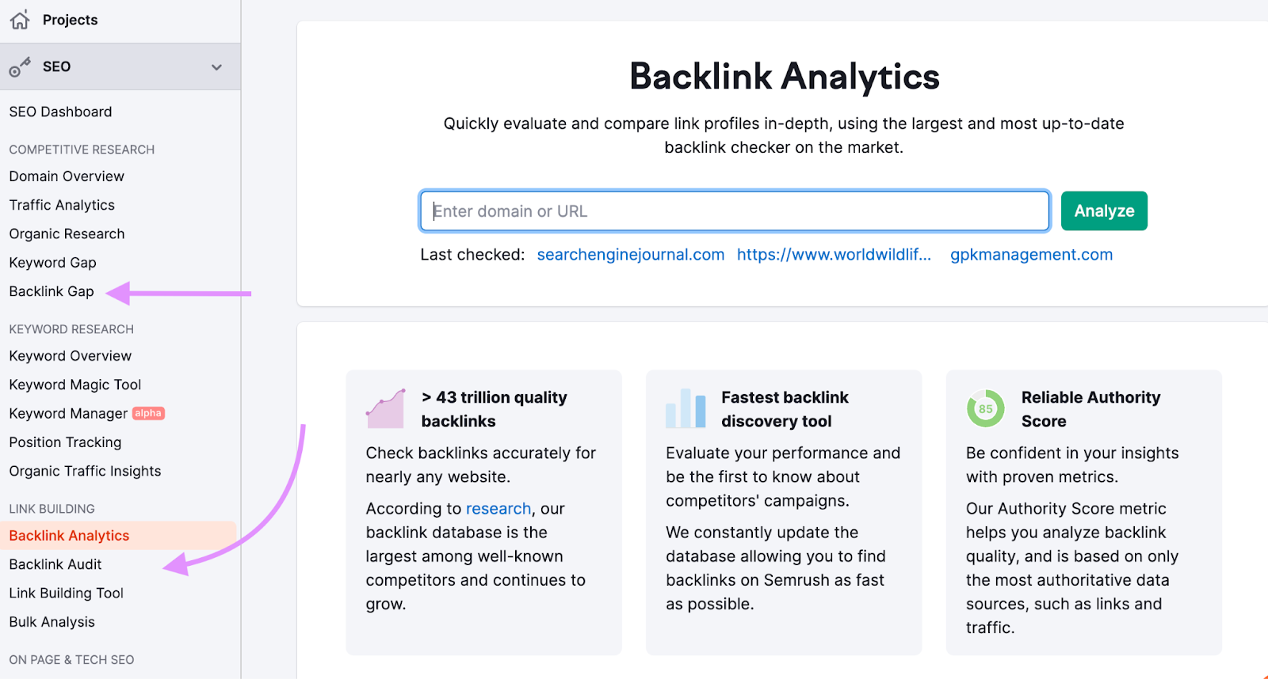Open Domain Overview from sidebar
Screen dimensions: 1268x679
[67, 176]
